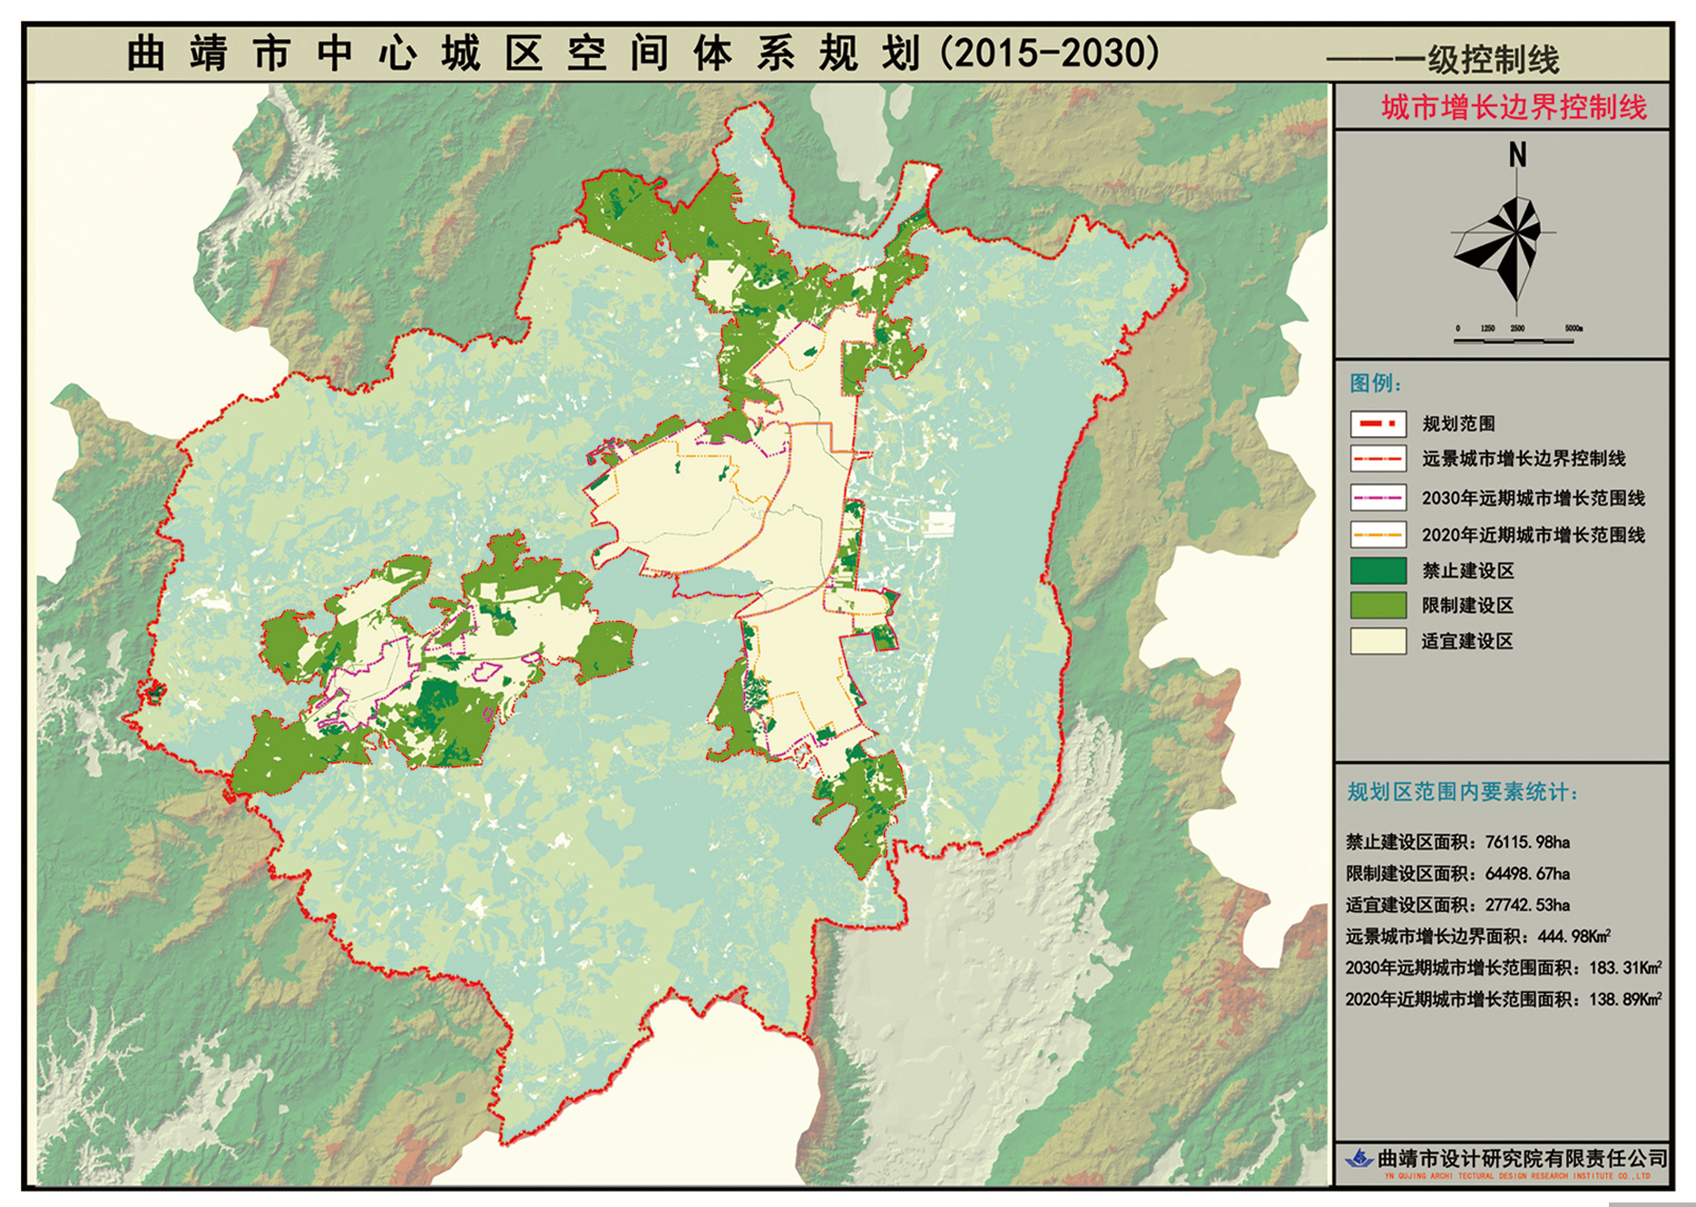
Task: Click the 2030年远期城市增长范围线 legend symbol
Action: 1377,498
